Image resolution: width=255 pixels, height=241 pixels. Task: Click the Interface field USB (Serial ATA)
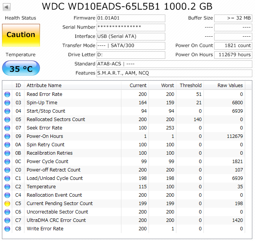coord(131,37)
